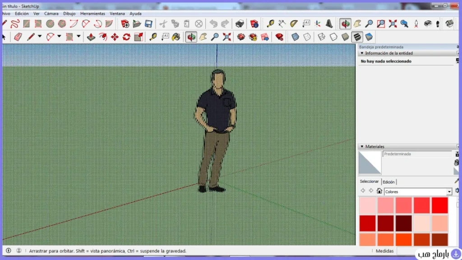Toggle Back Edges style
Viewport: 462px width, 260px height.
pos(307,37)
